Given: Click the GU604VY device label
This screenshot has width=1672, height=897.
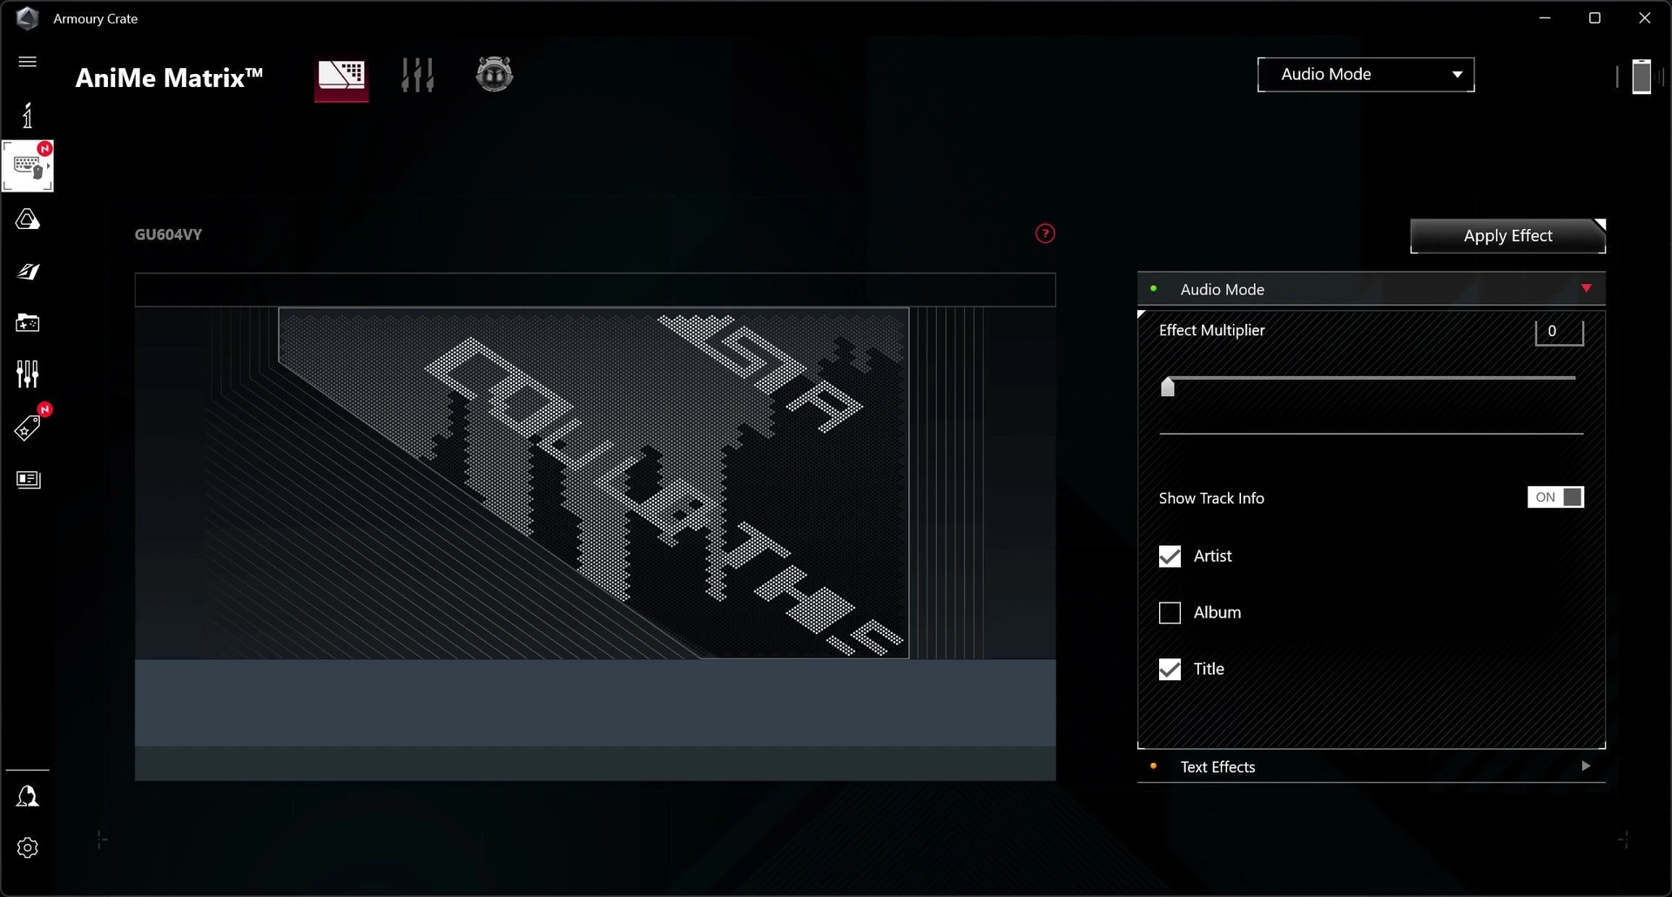Looking at the screenshot, I should (168, 234).
